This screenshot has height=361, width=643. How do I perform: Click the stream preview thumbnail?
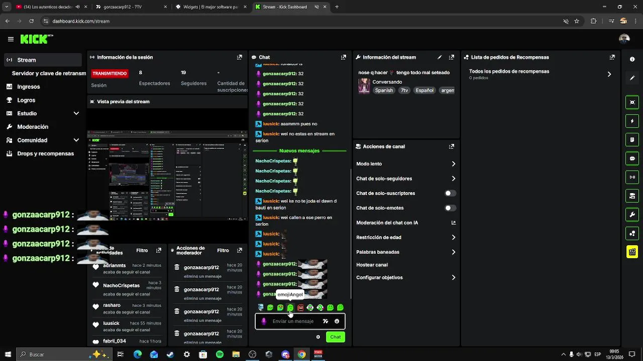pos(167,175)
